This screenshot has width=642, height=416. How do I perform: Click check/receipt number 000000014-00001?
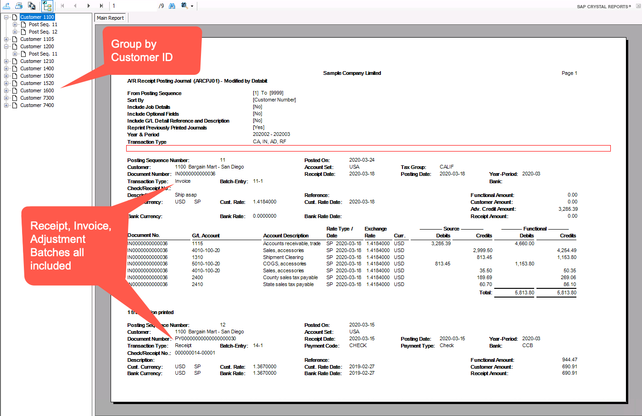pyautogui.click(x=195, y=353)
